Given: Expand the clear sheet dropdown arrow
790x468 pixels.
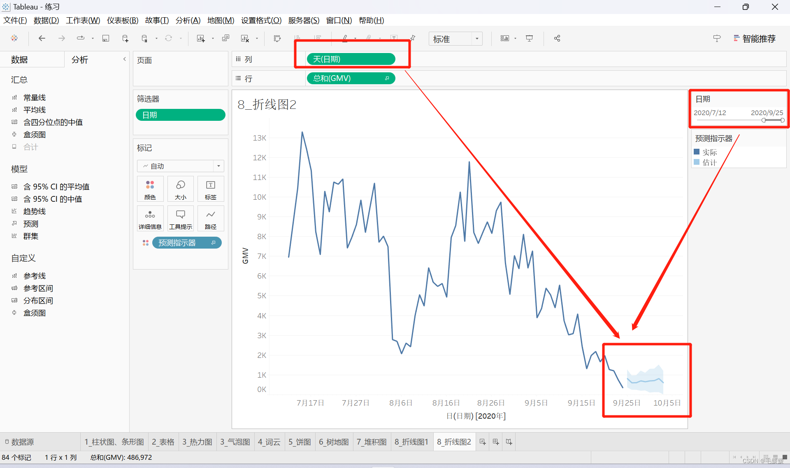Looking at the screenshot, I should coord(257,39).
